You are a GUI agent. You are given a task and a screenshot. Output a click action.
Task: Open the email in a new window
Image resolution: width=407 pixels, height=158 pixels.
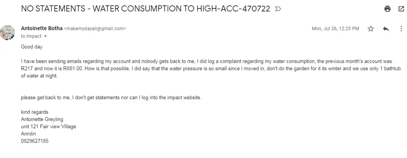tap(401, 9)
